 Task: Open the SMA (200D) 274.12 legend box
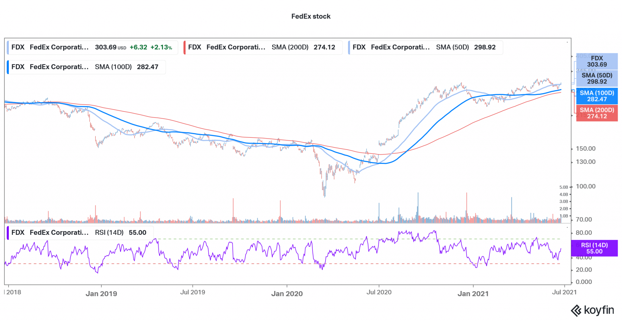263,47
